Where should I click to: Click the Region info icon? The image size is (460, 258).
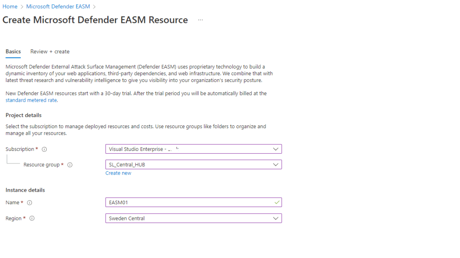click(32, 219)
